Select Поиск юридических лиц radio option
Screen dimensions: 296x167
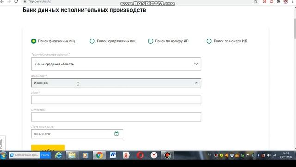click(x=92, y=41)
